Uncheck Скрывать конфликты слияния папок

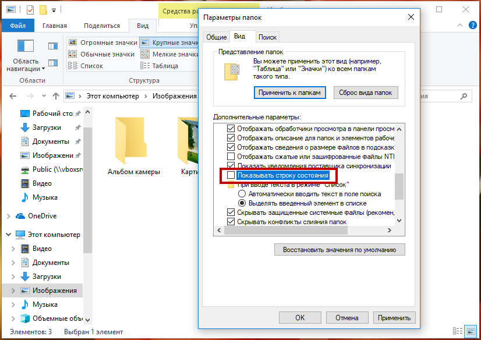[x=231, y=222]
